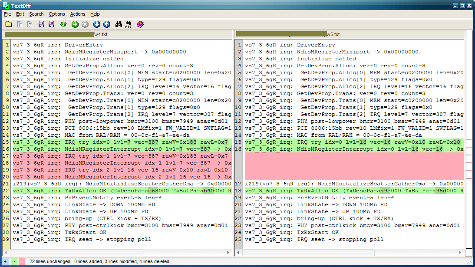Click left line 15 'IRQ try idx=0 lvl=7'

pos(122,142)
